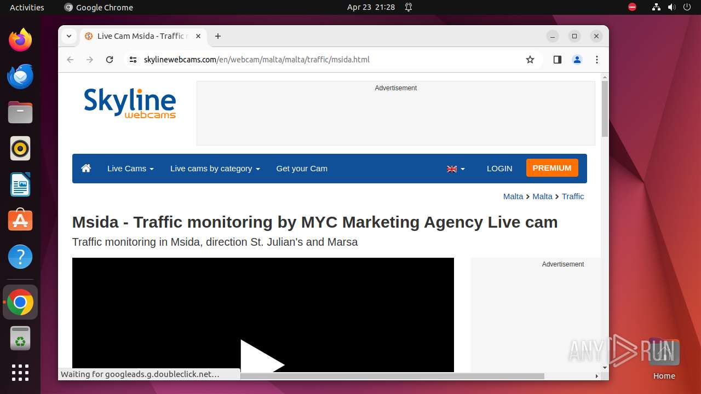Expand the Live Cams dropdown
Image resolution: width=701 pixels, height=394 pixels.
click(x=130, y=169)
